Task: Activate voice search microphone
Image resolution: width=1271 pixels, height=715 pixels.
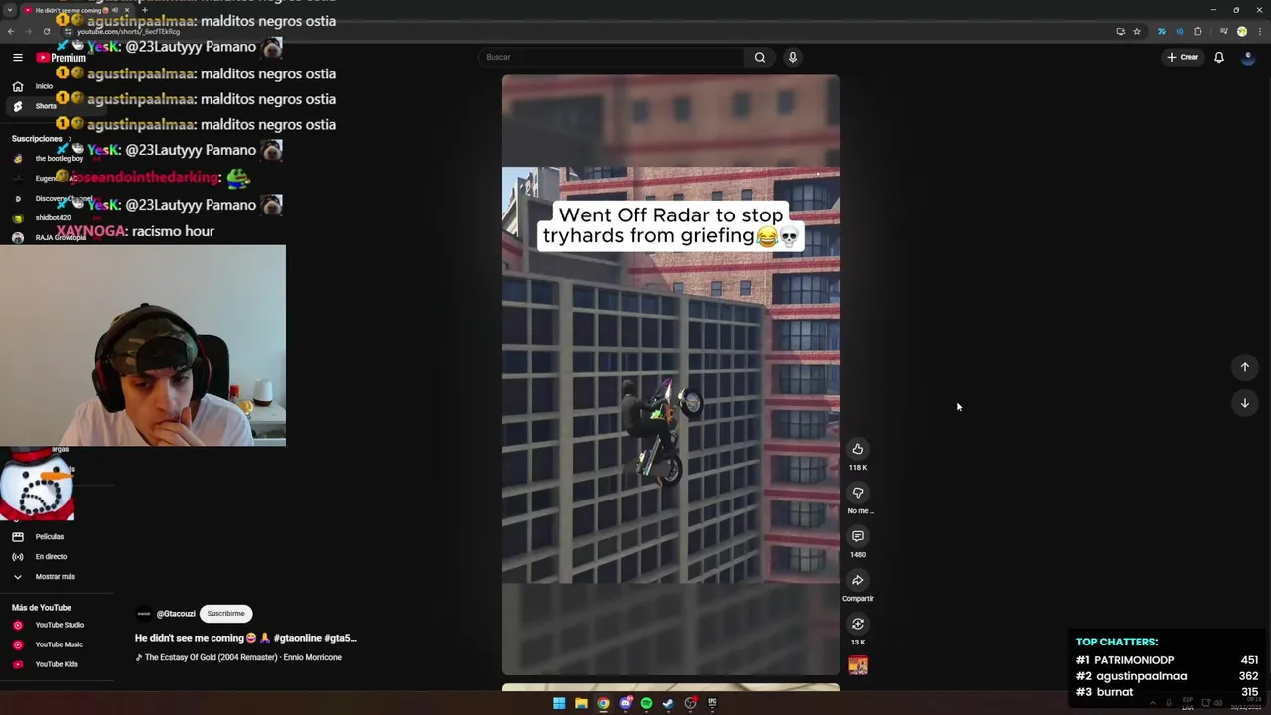Action: pyautogui.click(x=792, y=57)
